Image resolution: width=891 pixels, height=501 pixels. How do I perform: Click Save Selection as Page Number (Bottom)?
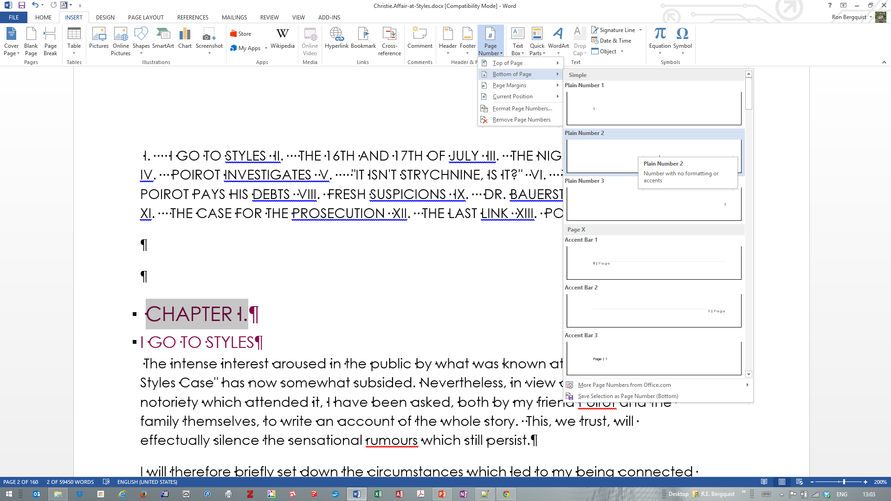pos(627,396)
